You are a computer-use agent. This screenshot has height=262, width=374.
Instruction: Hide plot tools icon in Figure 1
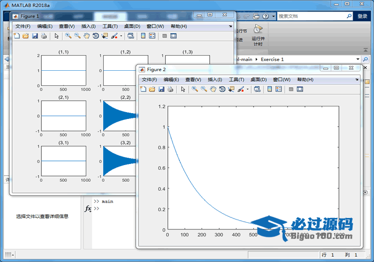[x=165, y=36]
